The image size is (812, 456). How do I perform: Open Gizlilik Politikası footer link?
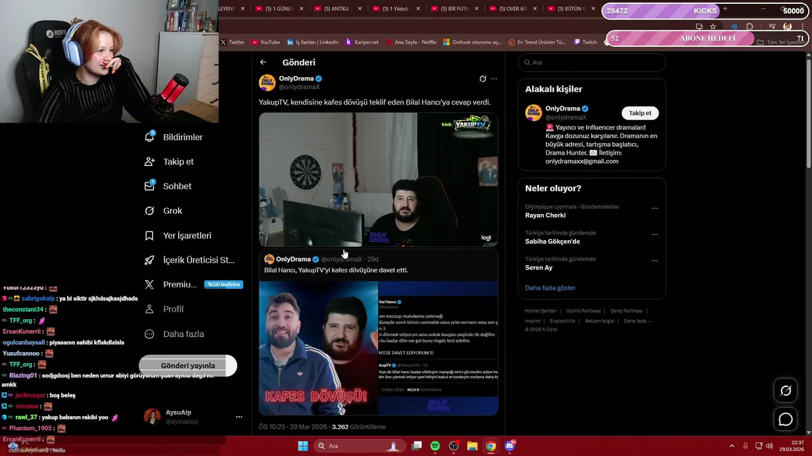[583, 311]
